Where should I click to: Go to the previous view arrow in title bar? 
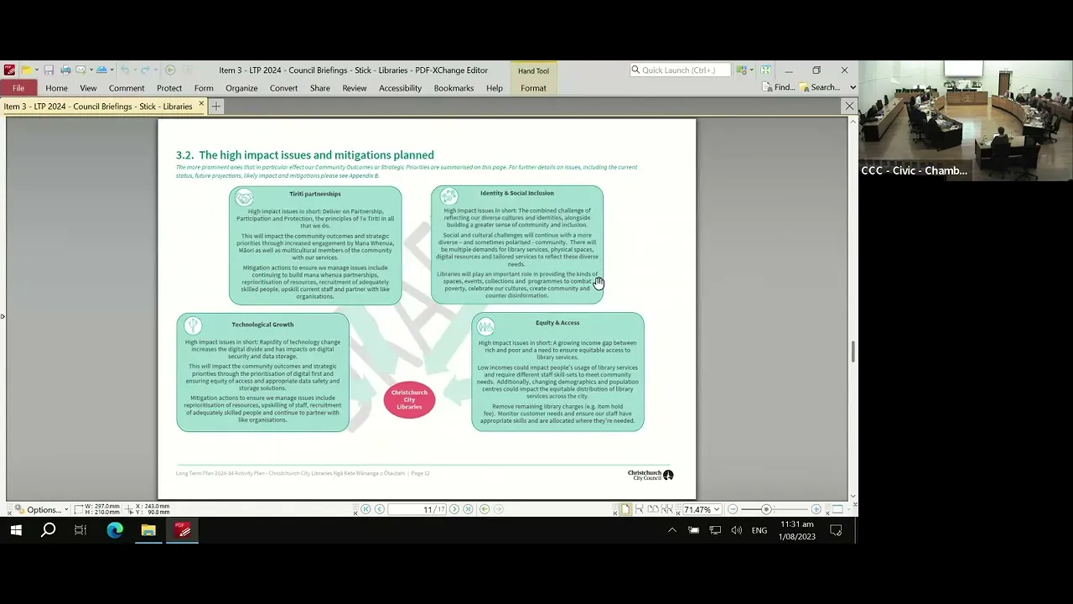pyautogui.click(x=170, y=70)
